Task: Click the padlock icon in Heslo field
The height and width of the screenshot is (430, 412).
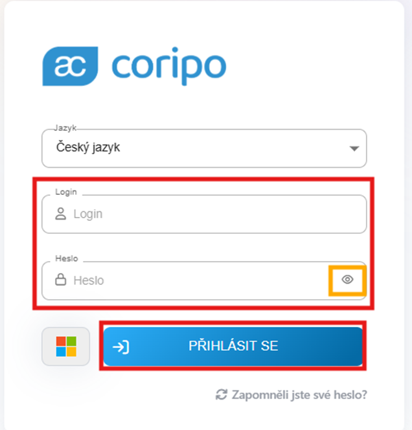Action: (61, 280)
